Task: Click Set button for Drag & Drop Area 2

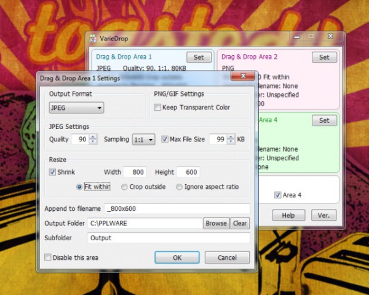Action: tap(324, 57)
